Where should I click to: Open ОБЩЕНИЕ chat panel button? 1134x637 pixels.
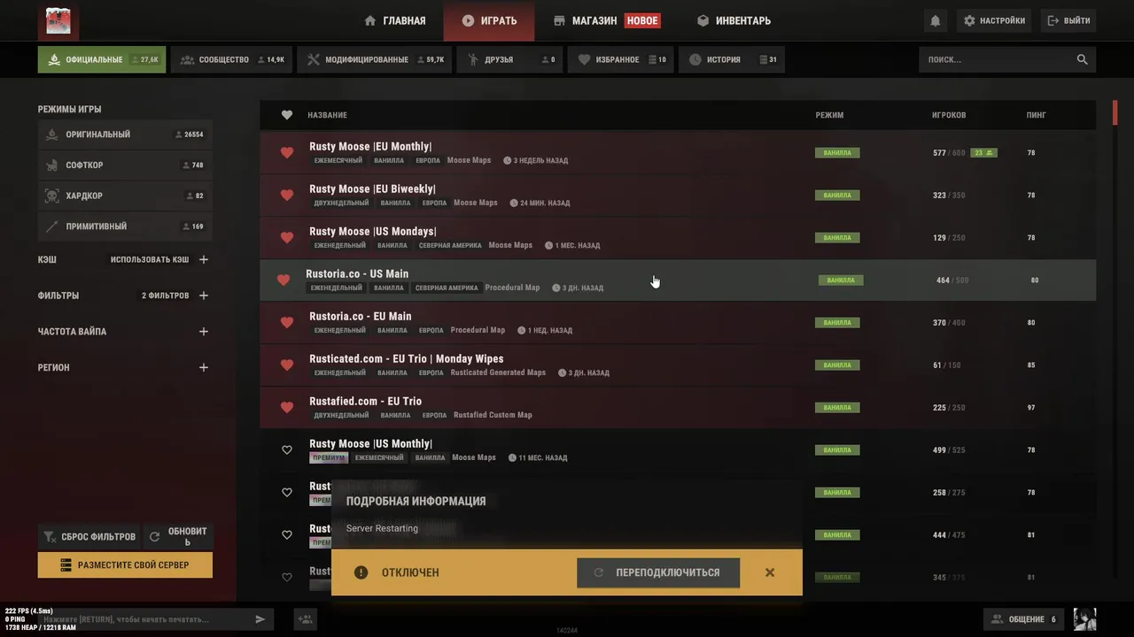(x=1024, y=619)
